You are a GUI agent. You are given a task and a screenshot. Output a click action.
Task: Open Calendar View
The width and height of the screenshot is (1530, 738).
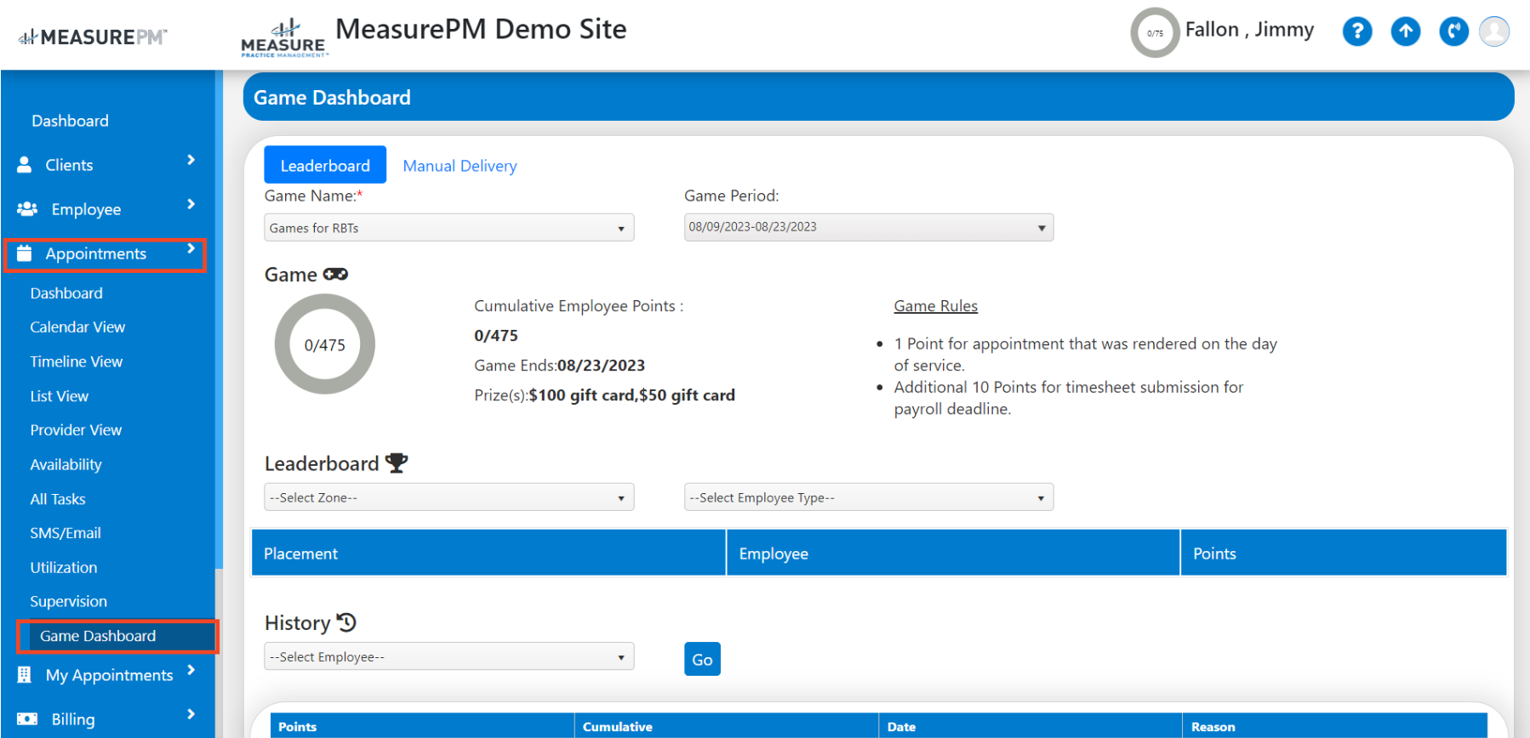(77, 327)
